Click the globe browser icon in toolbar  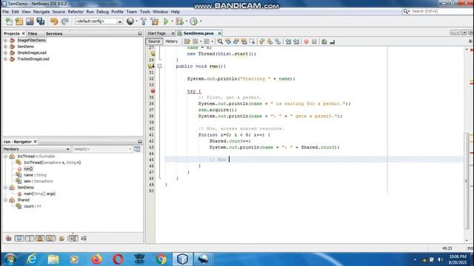130,21
